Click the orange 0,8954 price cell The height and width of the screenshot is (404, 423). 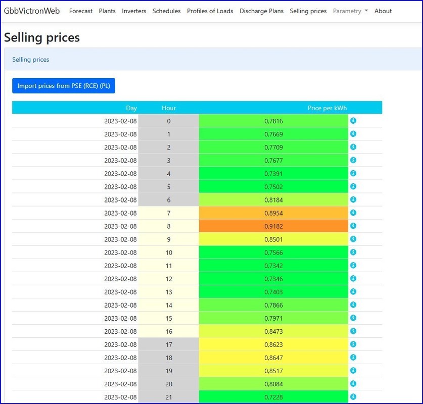tap(273, 213)
